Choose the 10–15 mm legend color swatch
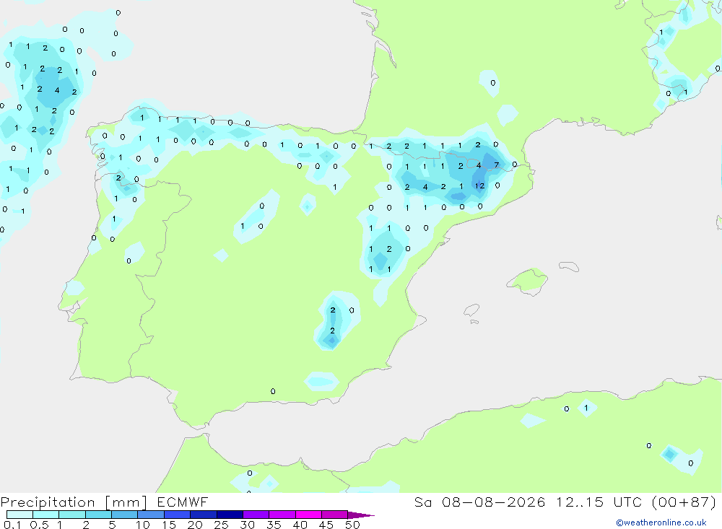 click(151, 515)
